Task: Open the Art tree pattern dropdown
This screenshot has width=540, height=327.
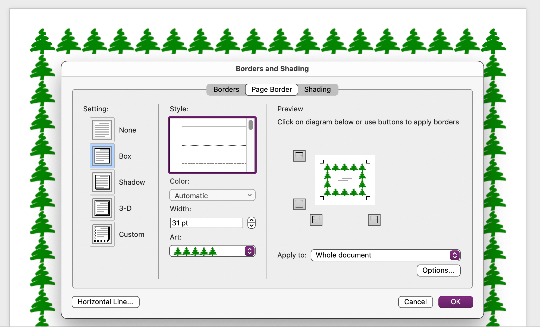Action: [x=212, y=251]
